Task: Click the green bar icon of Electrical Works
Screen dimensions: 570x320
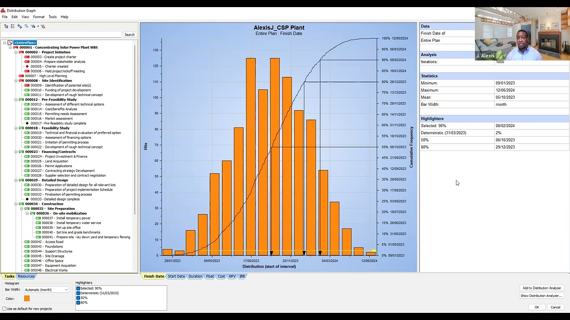Action: (27, 270)
